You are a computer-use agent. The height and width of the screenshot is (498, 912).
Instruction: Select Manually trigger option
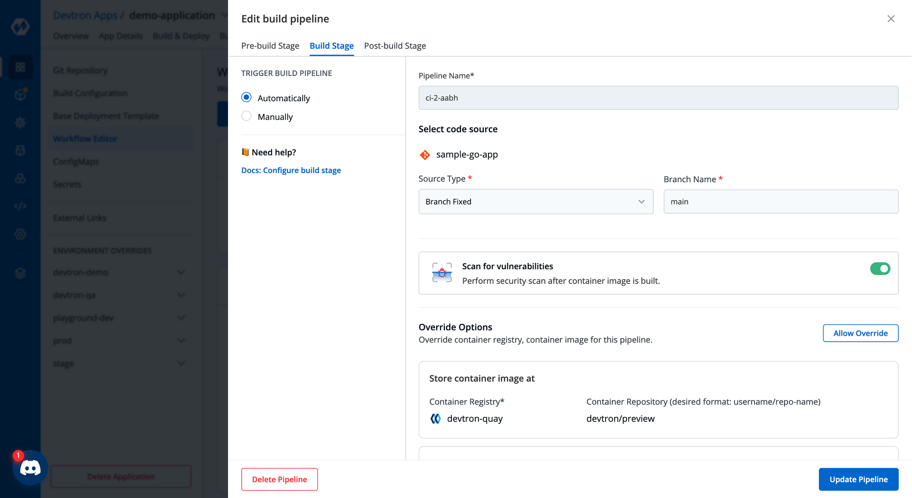coord(246,116)
